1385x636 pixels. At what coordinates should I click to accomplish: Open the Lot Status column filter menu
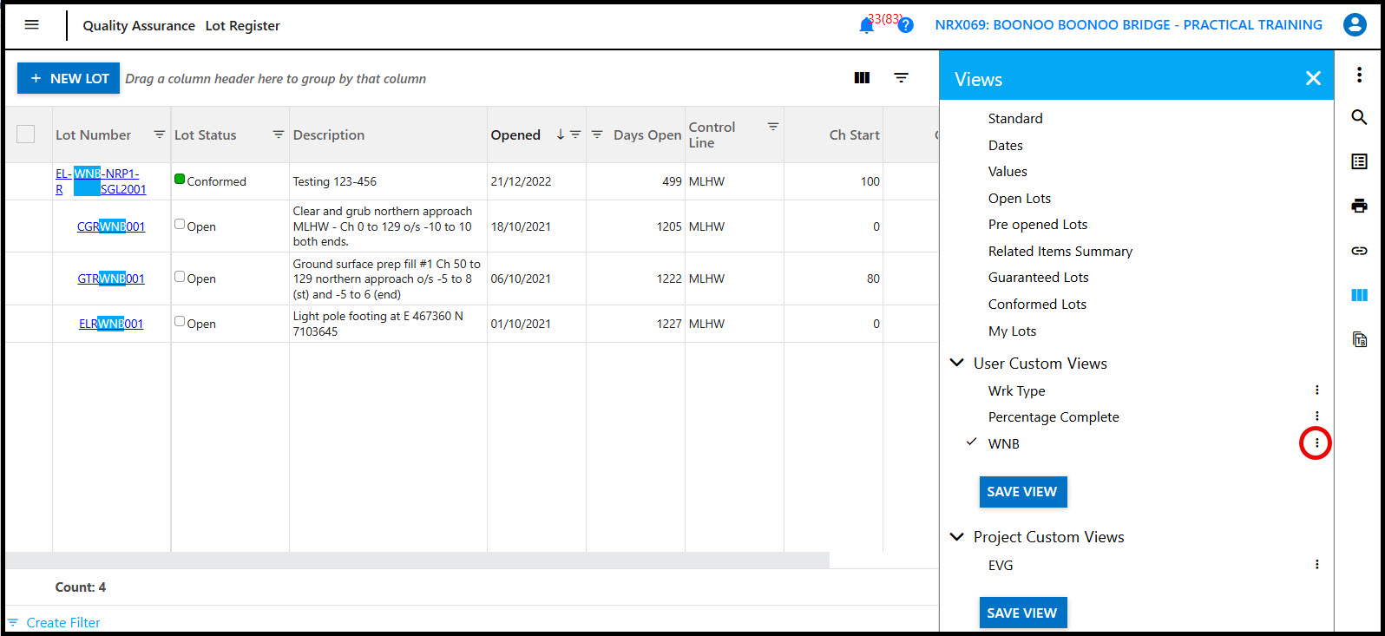pos(278,134)
